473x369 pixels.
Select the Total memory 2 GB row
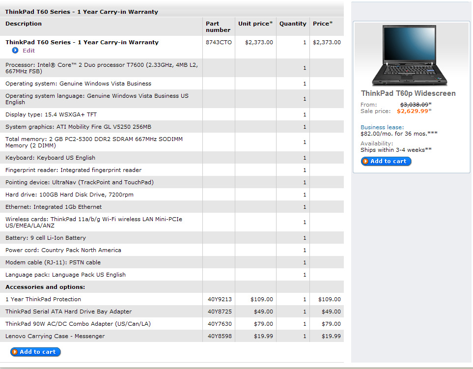point(172,142)
